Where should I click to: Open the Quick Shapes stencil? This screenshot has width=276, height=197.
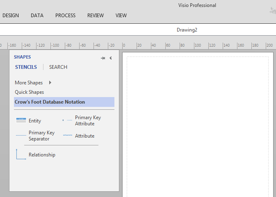[30, 92]
